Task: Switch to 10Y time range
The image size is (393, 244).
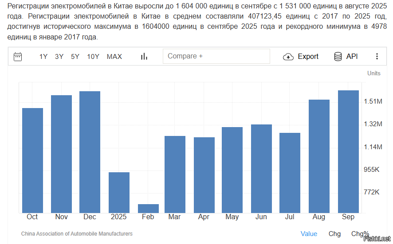Action: [93, 57]
